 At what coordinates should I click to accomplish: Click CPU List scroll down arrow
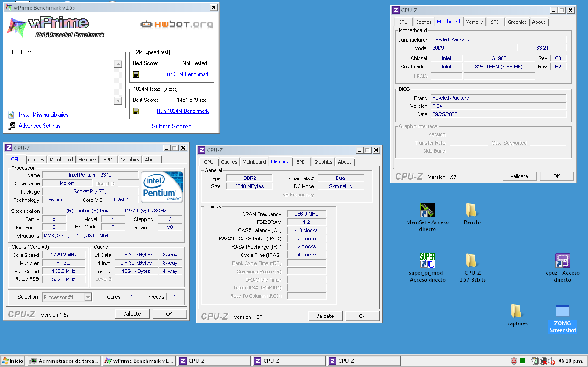click(118, 100)
